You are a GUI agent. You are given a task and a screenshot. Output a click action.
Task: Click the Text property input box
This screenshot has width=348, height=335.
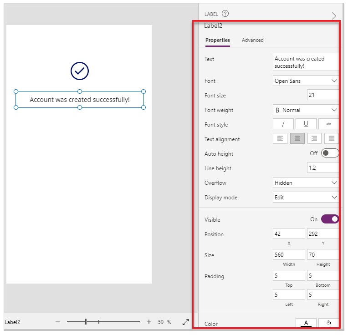(x=306, y=62)
